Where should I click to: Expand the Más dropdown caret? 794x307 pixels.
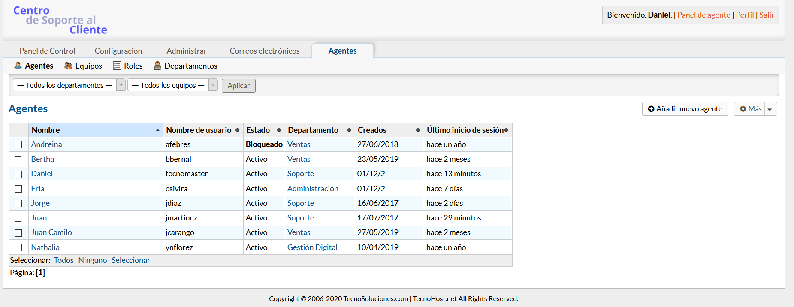point(770,109)
